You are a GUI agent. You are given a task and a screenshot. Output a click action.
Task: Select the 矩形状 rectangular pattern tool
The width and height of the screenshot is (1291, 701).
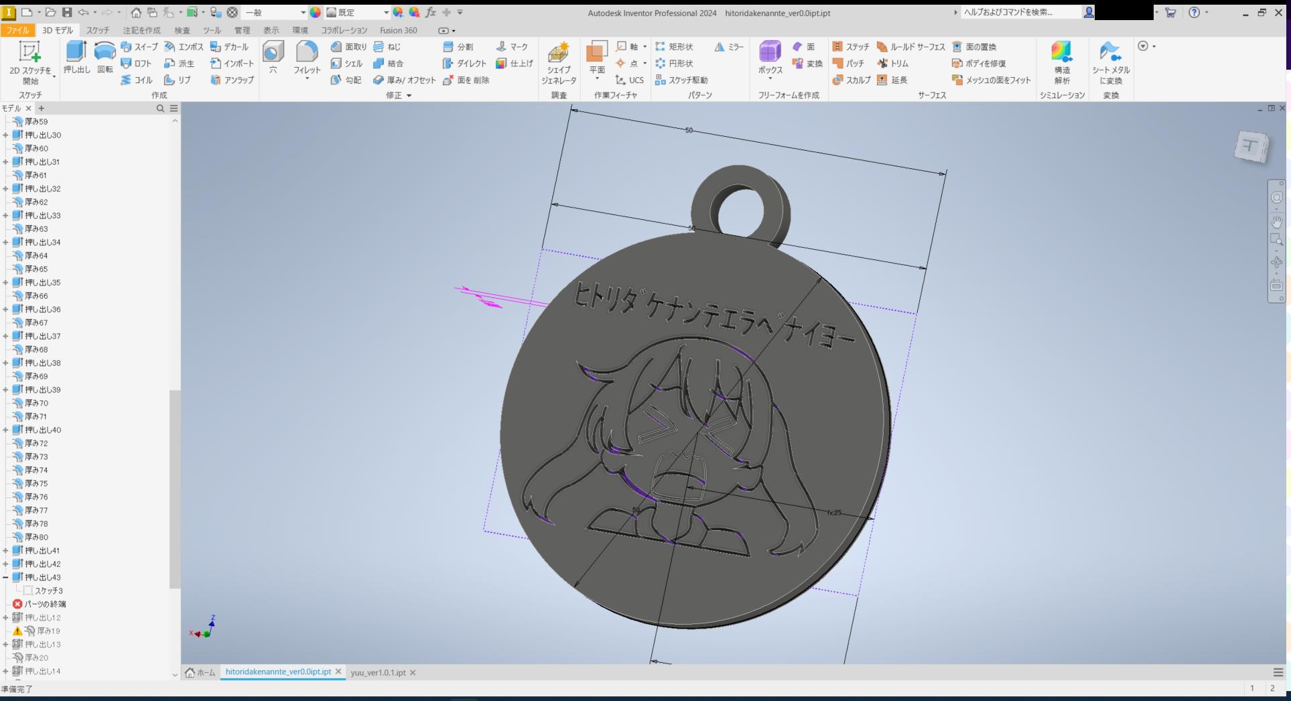(x=674, y=47)
